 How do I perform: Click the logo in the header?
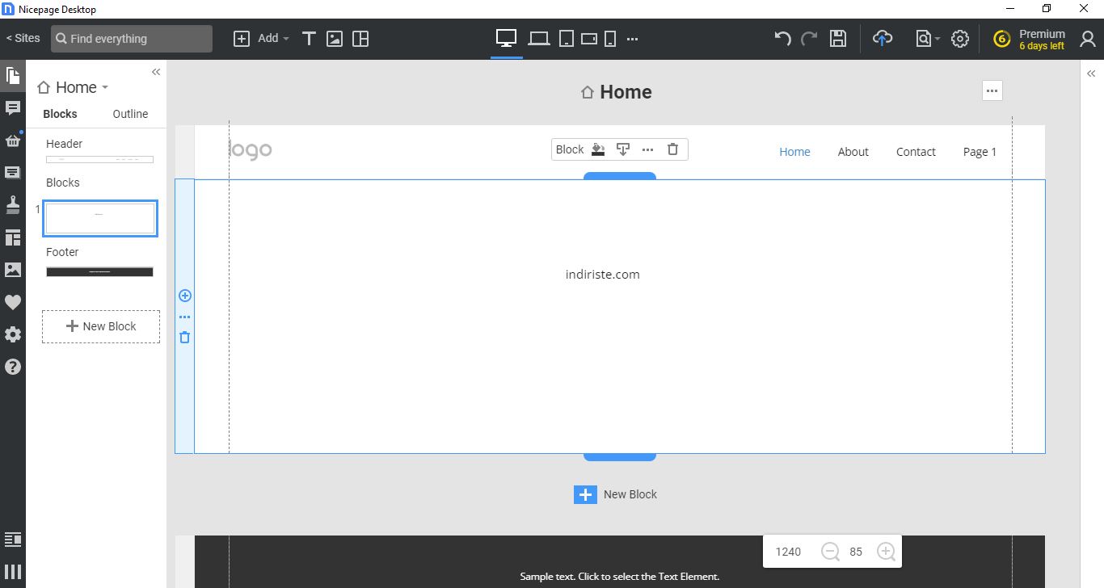click(251, 150)
